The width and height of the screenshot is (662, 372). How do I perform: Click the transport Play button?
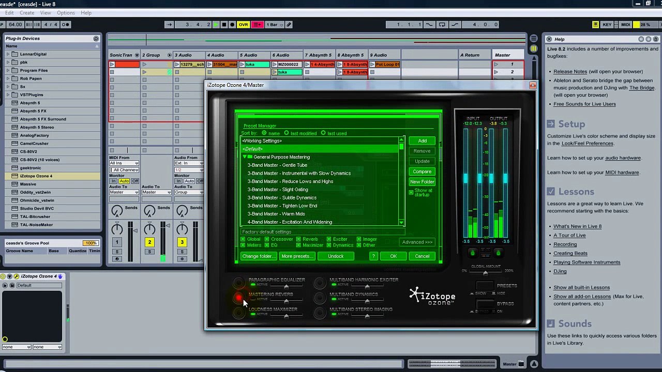point(216,24)
